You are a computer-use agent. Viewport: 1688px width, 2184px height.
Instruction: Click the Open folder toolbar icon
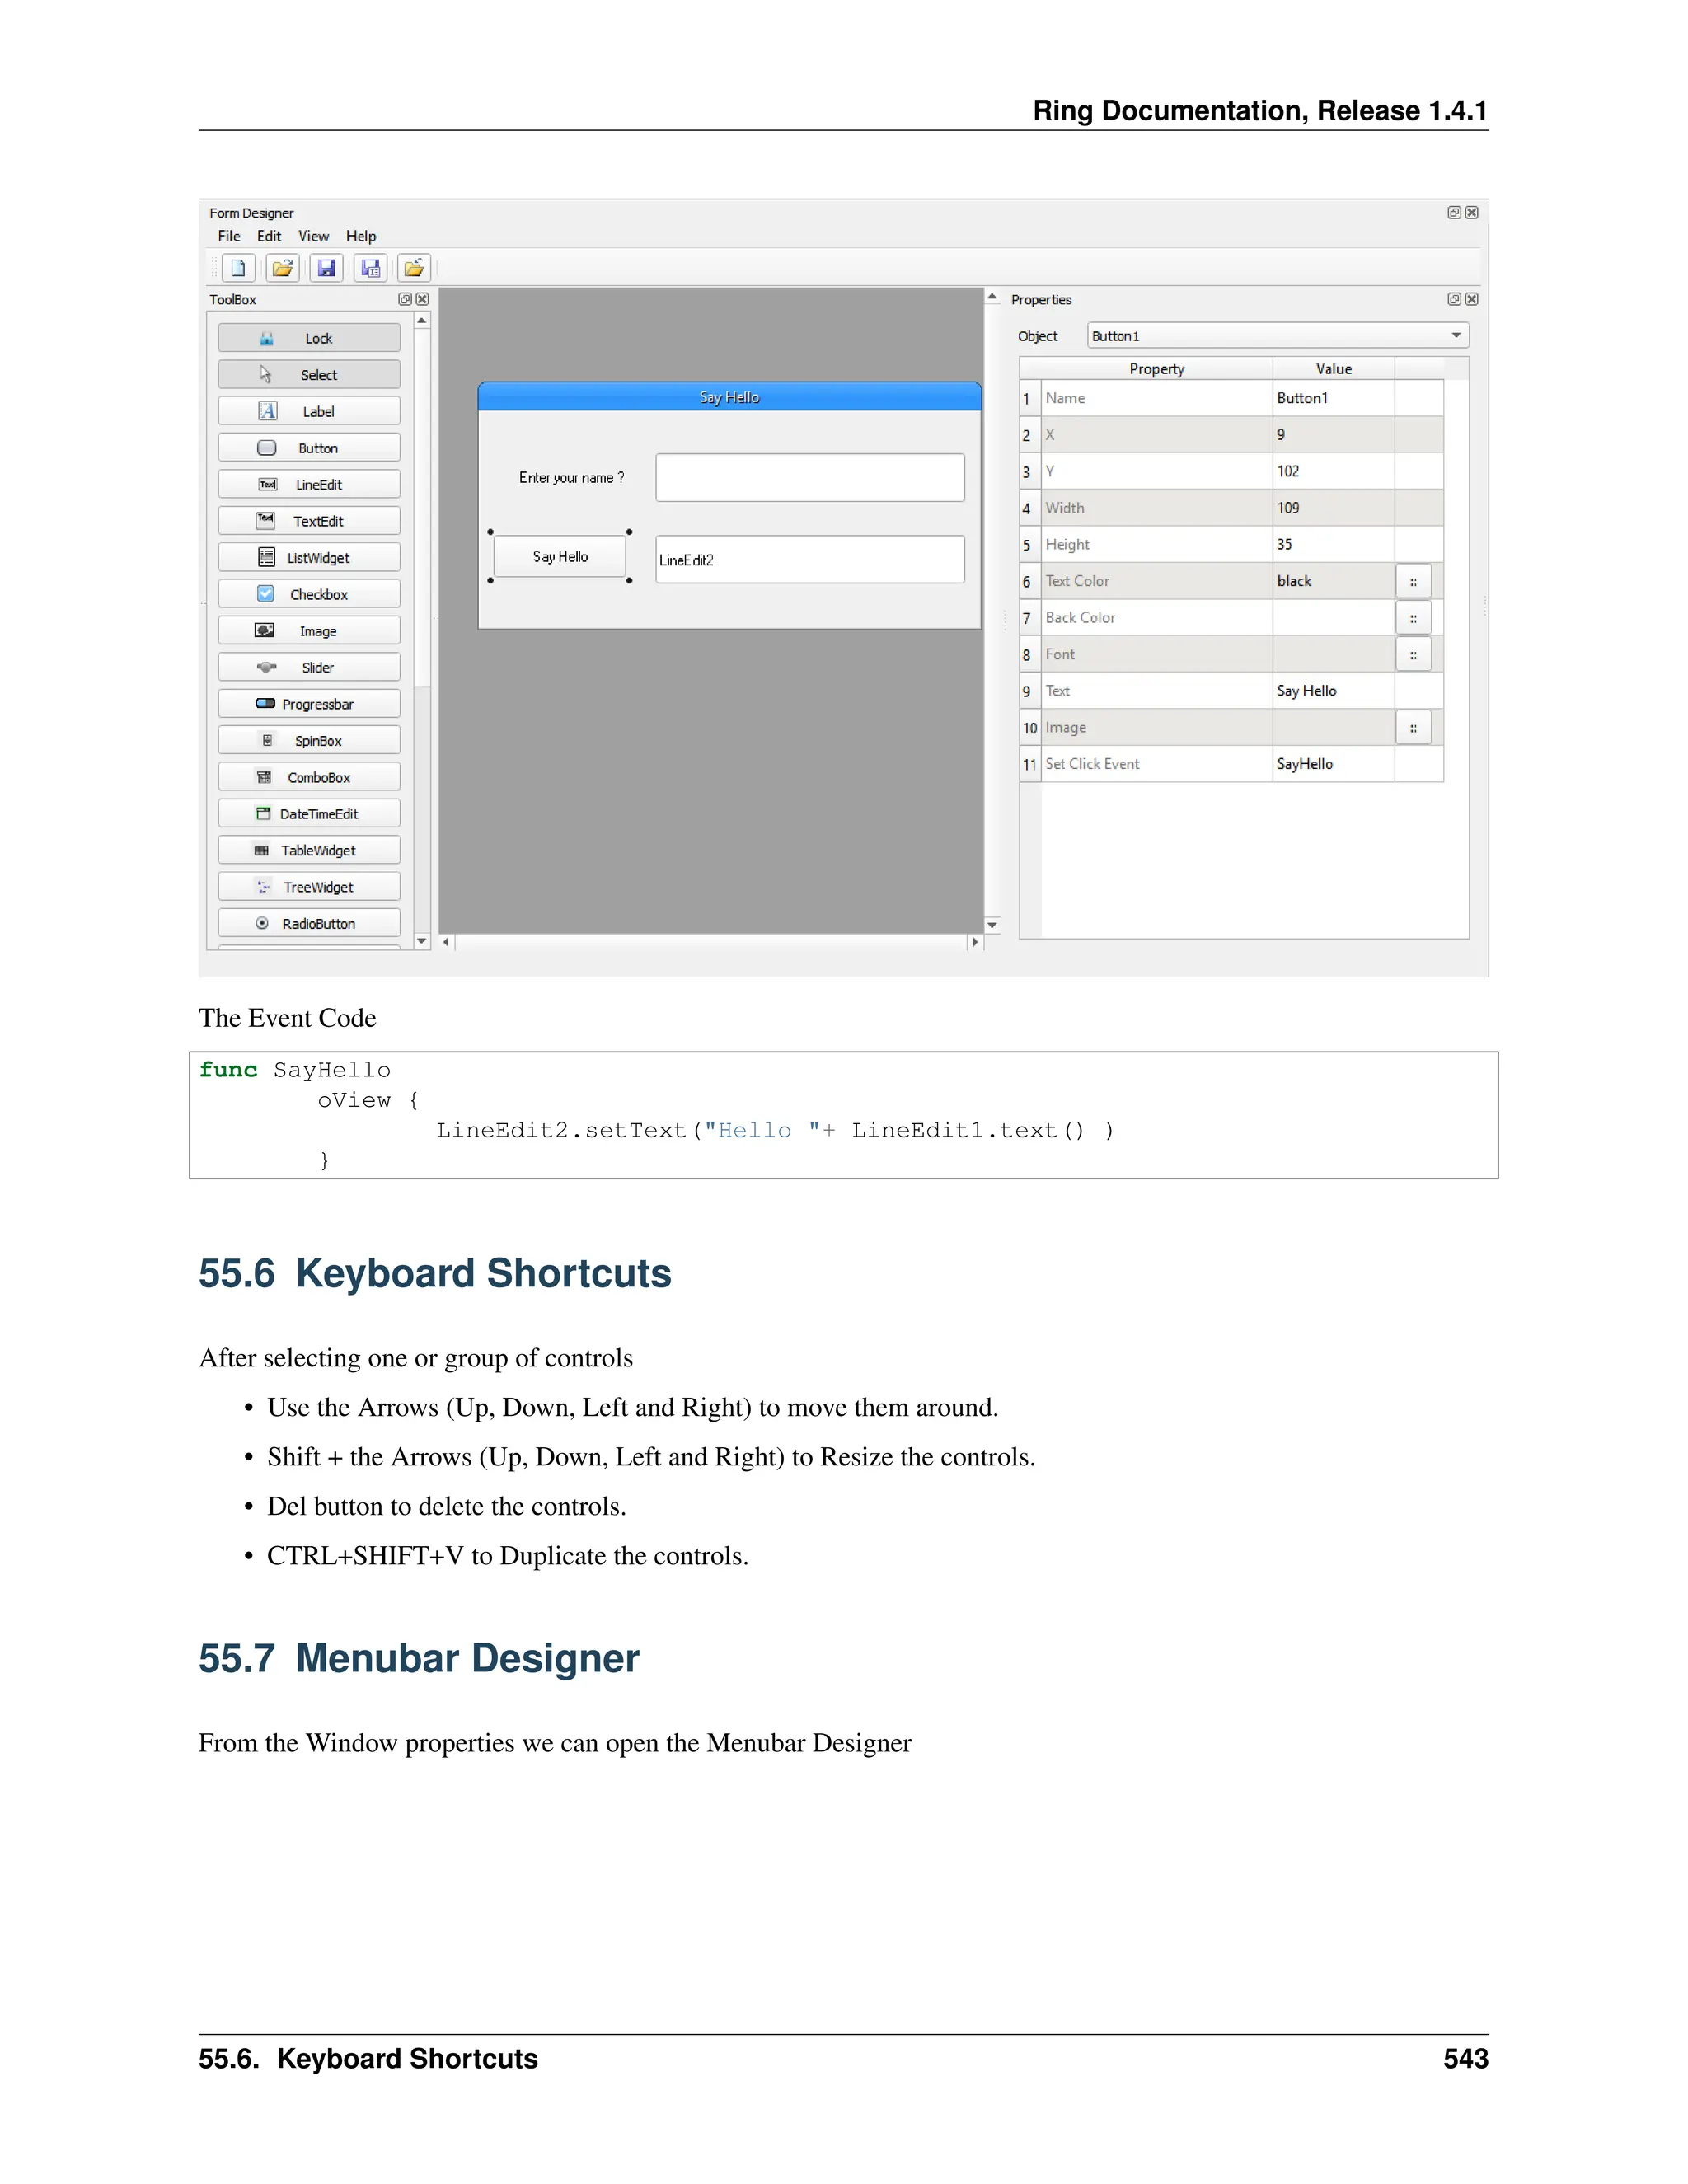pos(283,268)
